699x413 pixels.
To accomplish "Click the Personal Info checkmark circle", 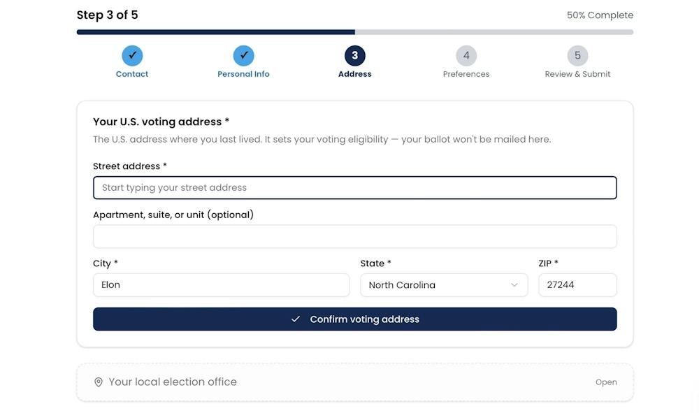I will (x=243, y=56).
